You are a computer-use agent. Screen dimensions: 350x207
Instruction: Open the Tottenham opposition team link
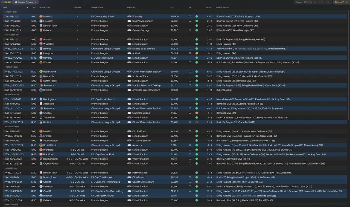pos(49,118)
